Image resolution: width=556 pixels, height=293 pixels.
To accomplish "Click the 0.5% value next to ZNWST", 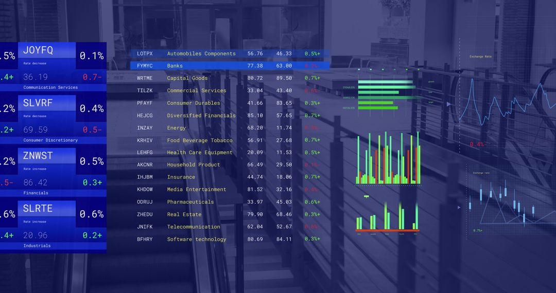I will [x=92, y=161].
